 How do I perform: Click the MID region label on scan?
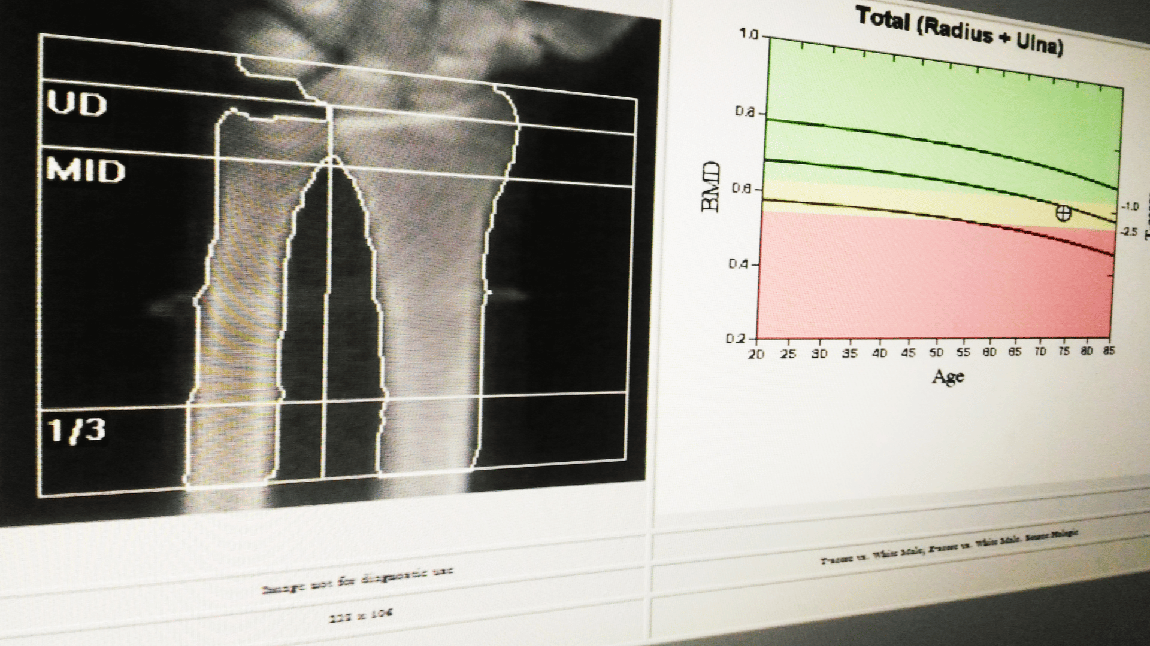85,172
